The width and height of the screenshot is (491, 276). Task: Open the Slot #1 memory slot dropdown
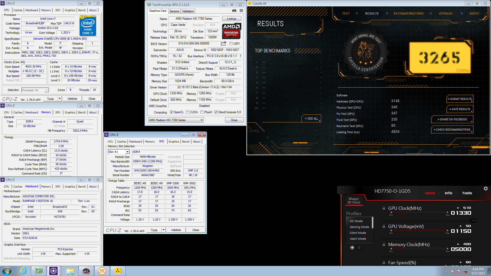click(119, 152)
